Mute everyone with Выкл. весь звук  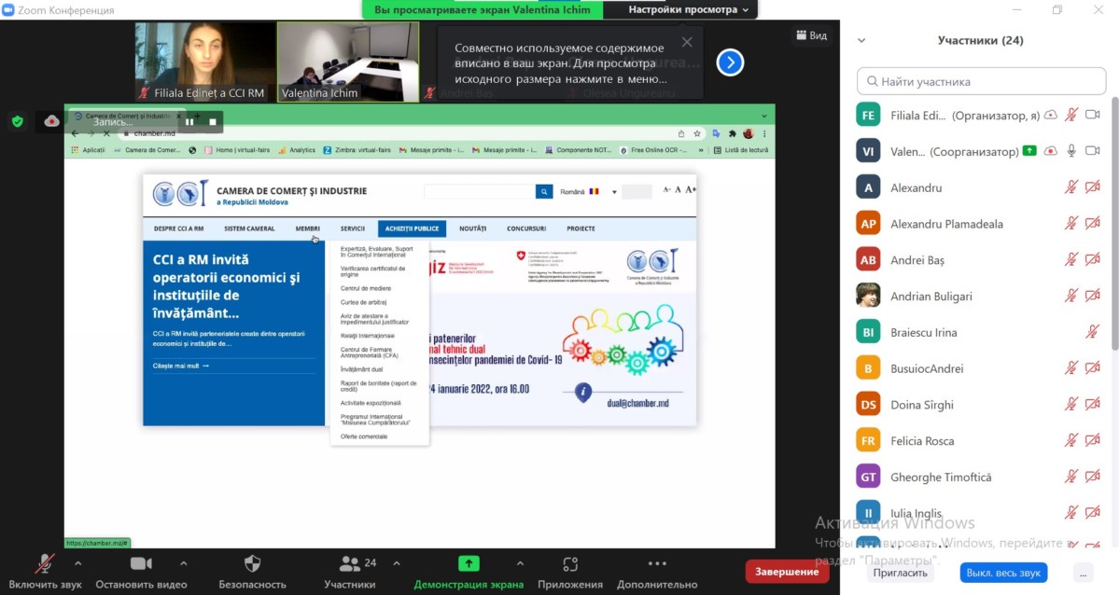click(1004, 573)
